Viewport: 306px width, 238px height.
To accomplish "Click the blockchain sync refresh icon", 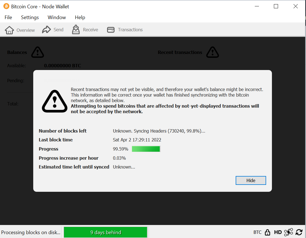I will [x=299, y=232].
